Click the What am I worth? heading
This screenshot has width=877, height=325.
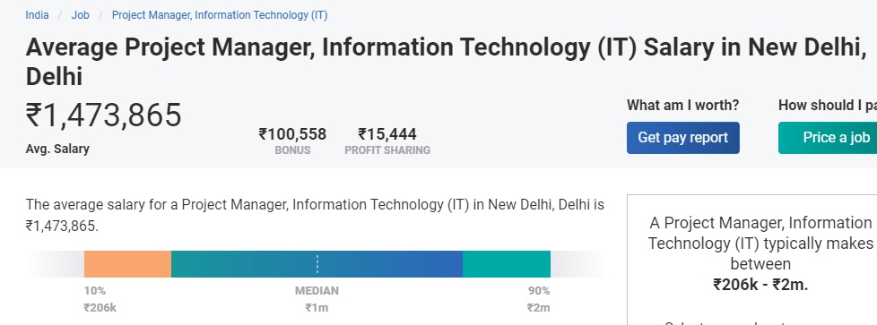(683, 105)
